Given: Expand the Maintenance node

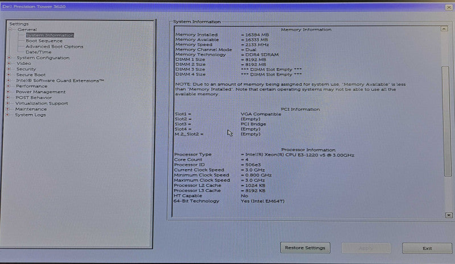Looking at the screenshot, I should pos(8,109).
